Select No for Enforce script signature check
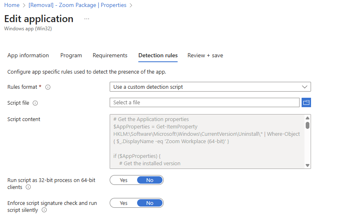 click(x=150, y=203)
